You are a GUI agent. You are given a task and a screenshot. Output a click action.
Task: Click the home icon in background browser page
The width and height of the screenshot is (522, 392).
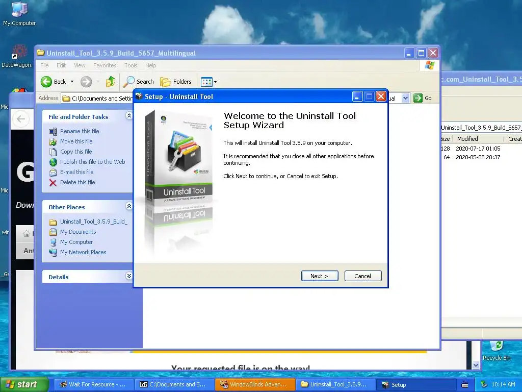[27, 233]
